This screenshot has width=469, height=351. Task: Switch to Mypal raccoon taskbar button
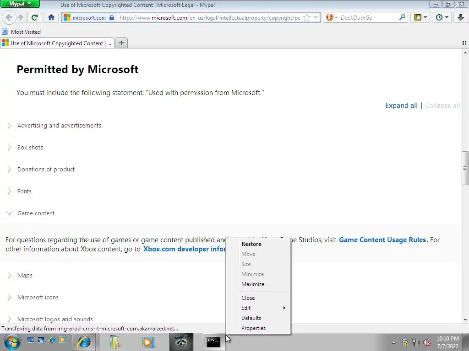pos(181,342)
